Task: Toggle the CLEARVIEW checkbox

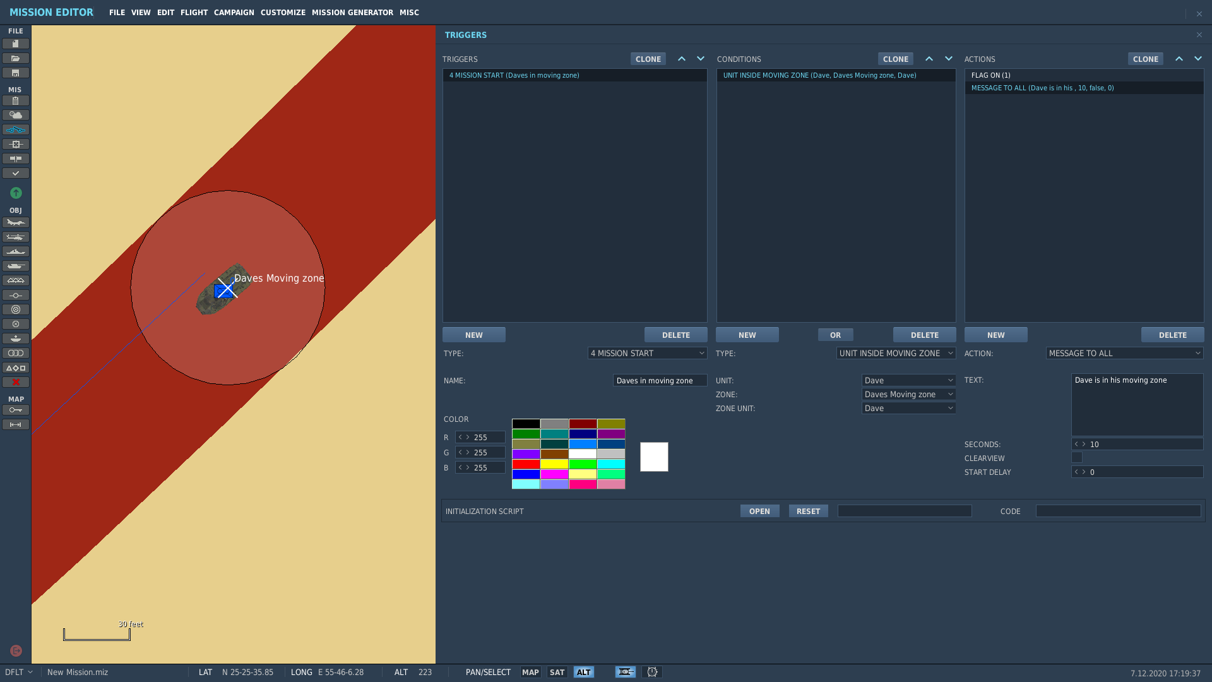Action: pyautogui.click(x=1077, y=457)
